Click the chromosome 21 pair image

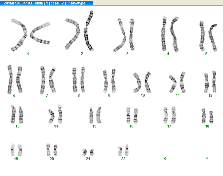[88, 152]
